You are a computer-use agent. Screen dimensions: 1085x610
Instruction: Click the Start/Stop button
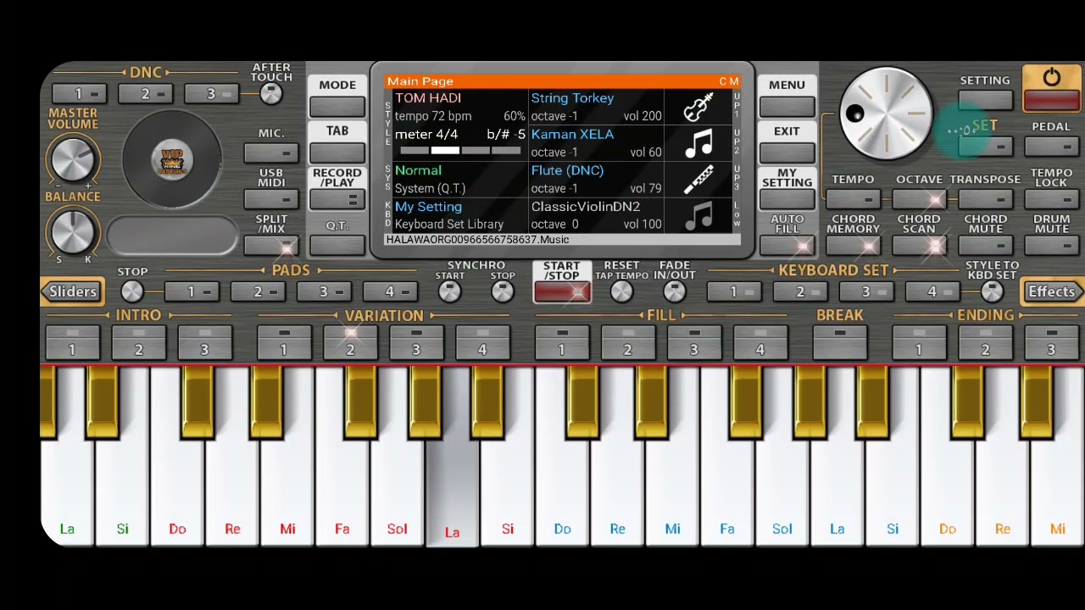(x=562, y=292)
